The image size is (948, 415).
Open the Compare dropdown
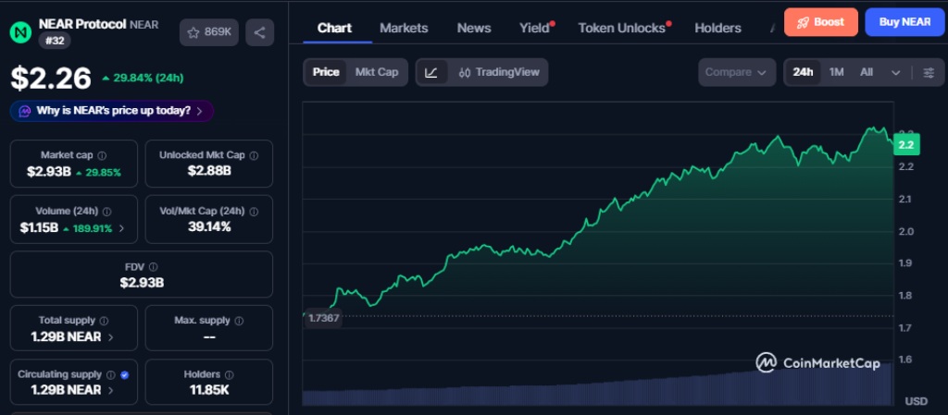coord(736,72)
